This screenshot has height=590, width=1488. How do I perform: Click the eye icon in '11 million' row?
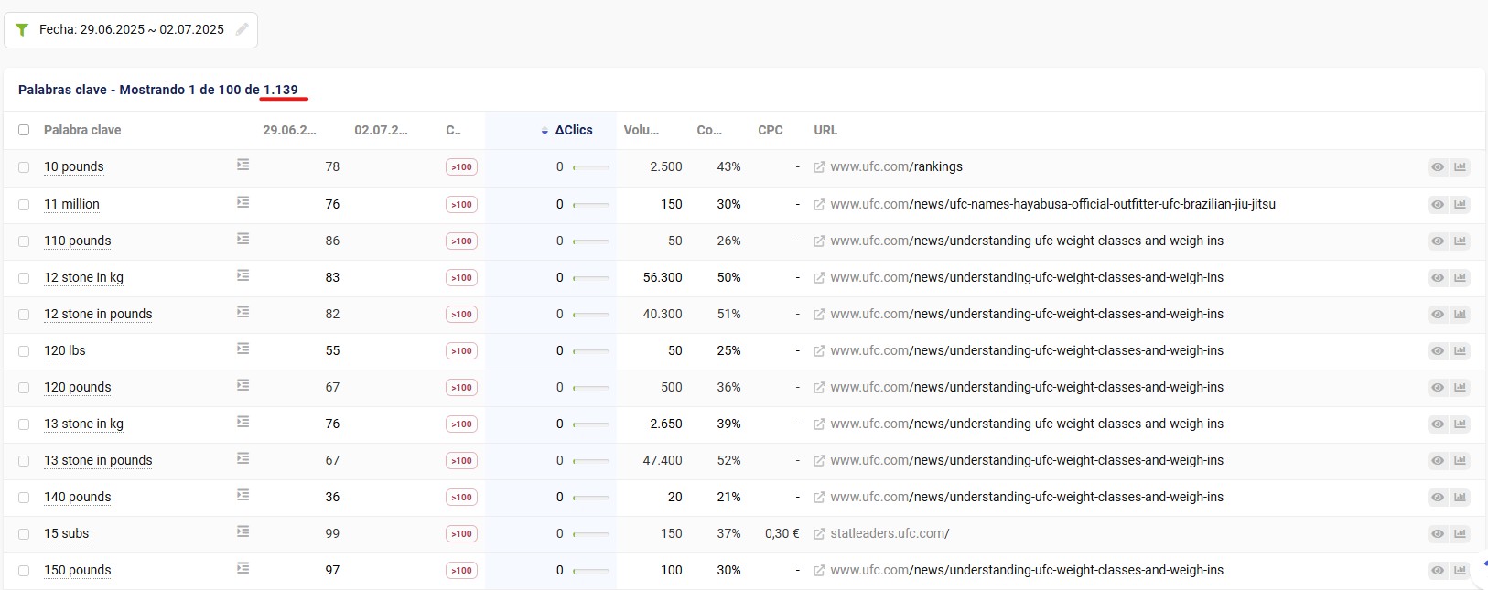pyautogui.click(x=1438, y=204)
